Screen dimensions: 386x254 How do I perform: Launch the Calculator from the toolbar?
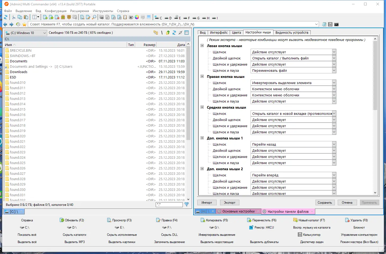330,24
